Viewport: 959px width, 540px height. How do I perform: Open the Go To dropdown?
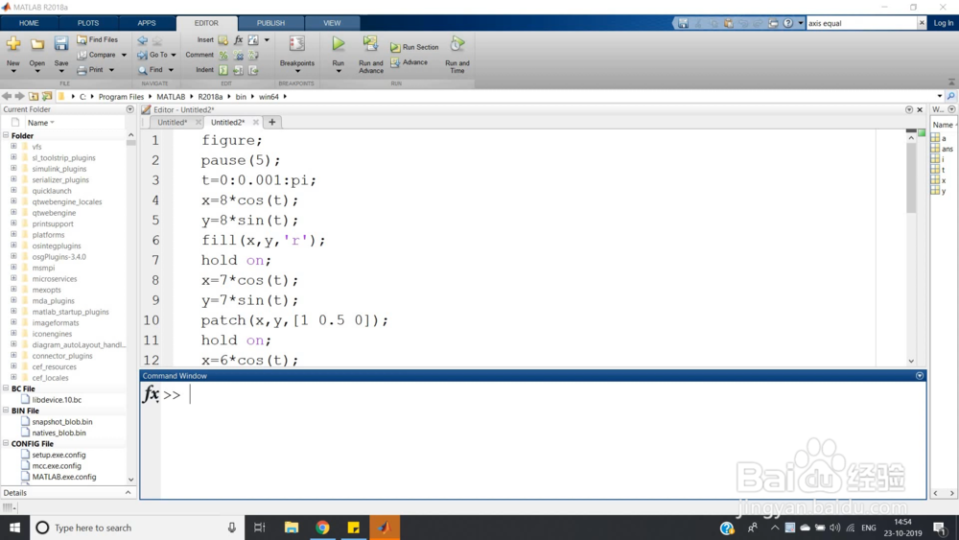[x=173, y=56]
